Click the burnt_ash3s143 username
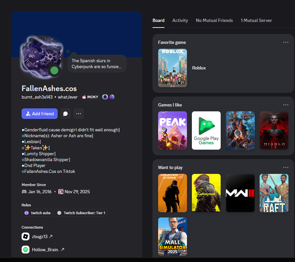The image size is (295, 262). pos(37,97)
